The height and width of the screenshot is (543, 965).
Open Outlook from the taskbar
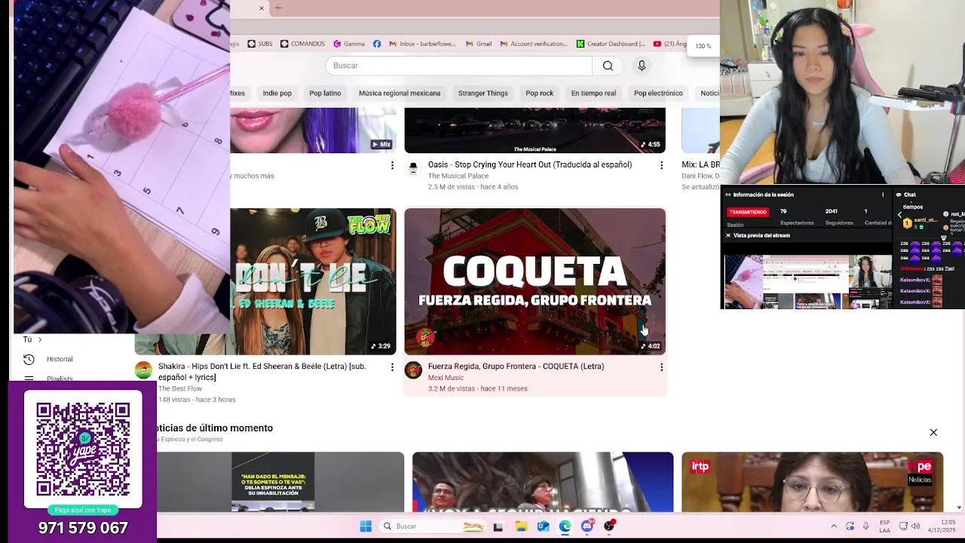click(543, 526)
